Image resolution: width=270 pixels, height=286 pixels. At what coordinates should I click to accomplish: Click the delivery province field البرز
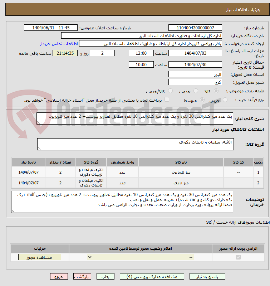195,74
